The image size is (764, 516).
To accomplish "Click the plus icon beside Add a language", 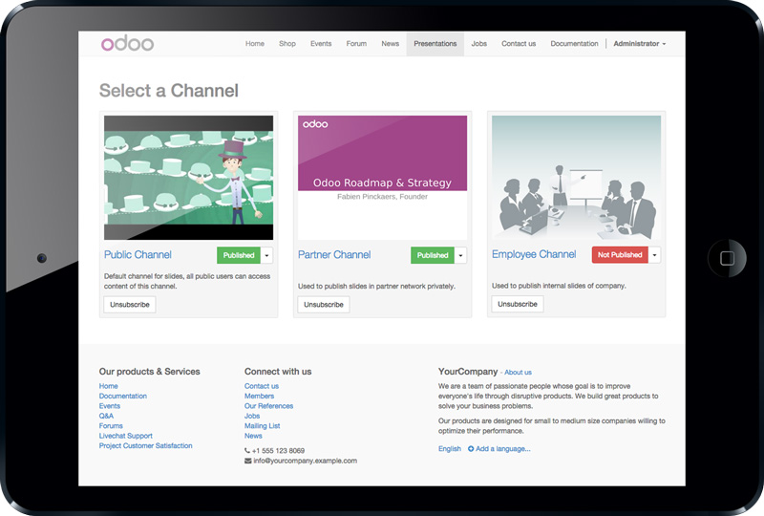I will coord(471,449).
